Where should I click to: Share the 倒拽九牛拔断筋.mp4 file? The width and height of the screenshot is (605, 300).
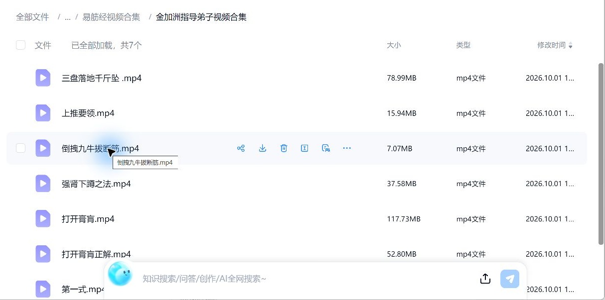(241, 148)
